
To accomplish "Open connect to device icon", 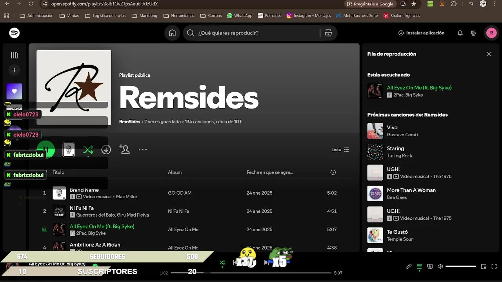I will 430,266.
